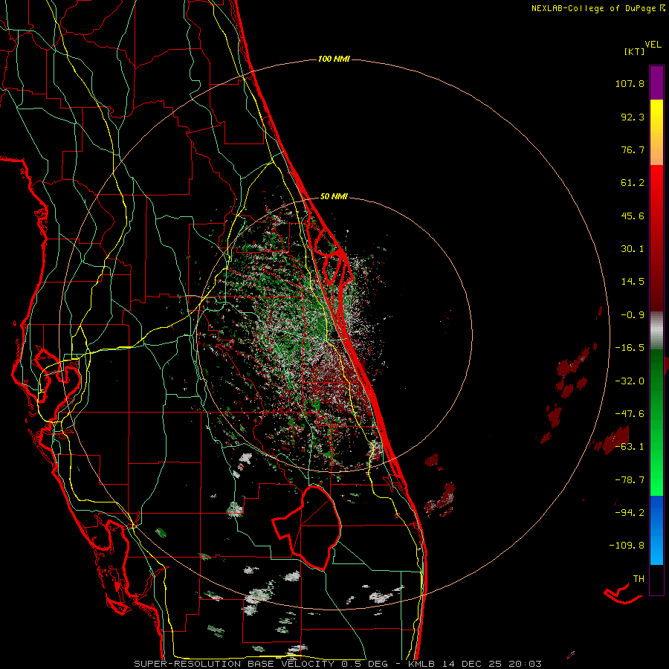Select the purple swatch atop the velocity scale

click(656, 82)
